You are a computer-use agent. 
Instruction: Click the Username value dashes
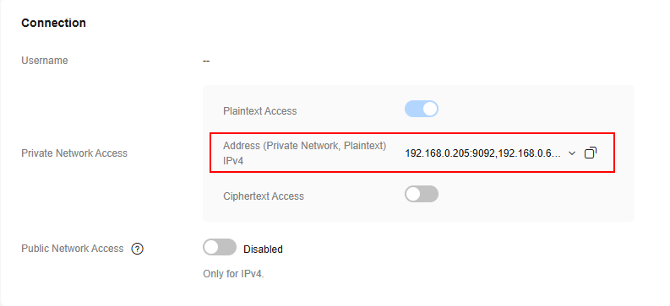(206, 61)
